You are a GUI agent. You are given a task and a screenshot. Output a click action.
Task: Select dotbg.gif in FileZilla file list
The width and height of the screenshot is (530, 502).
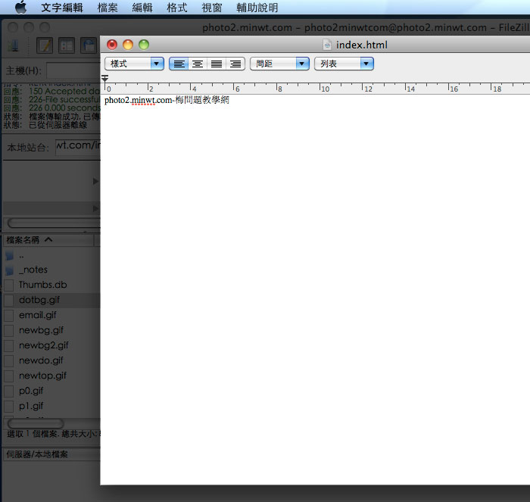[x=51, y=300]
